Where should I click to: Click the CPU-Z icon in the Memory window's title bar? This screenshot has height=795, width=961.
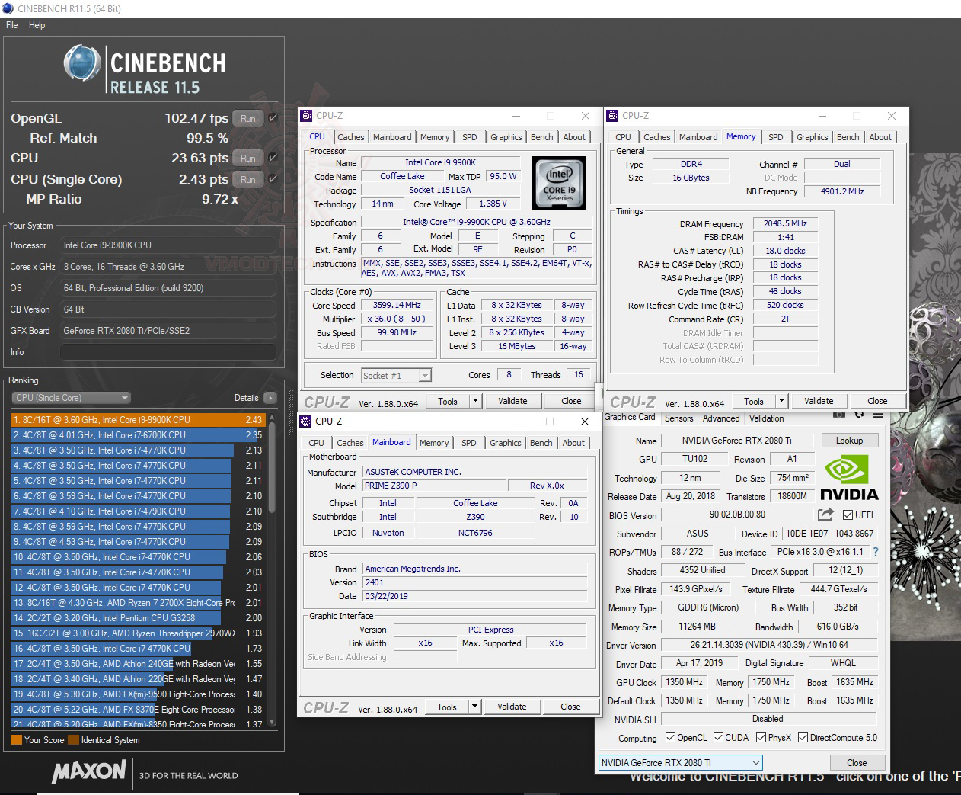pyautogui.click(x=612, y=116)
